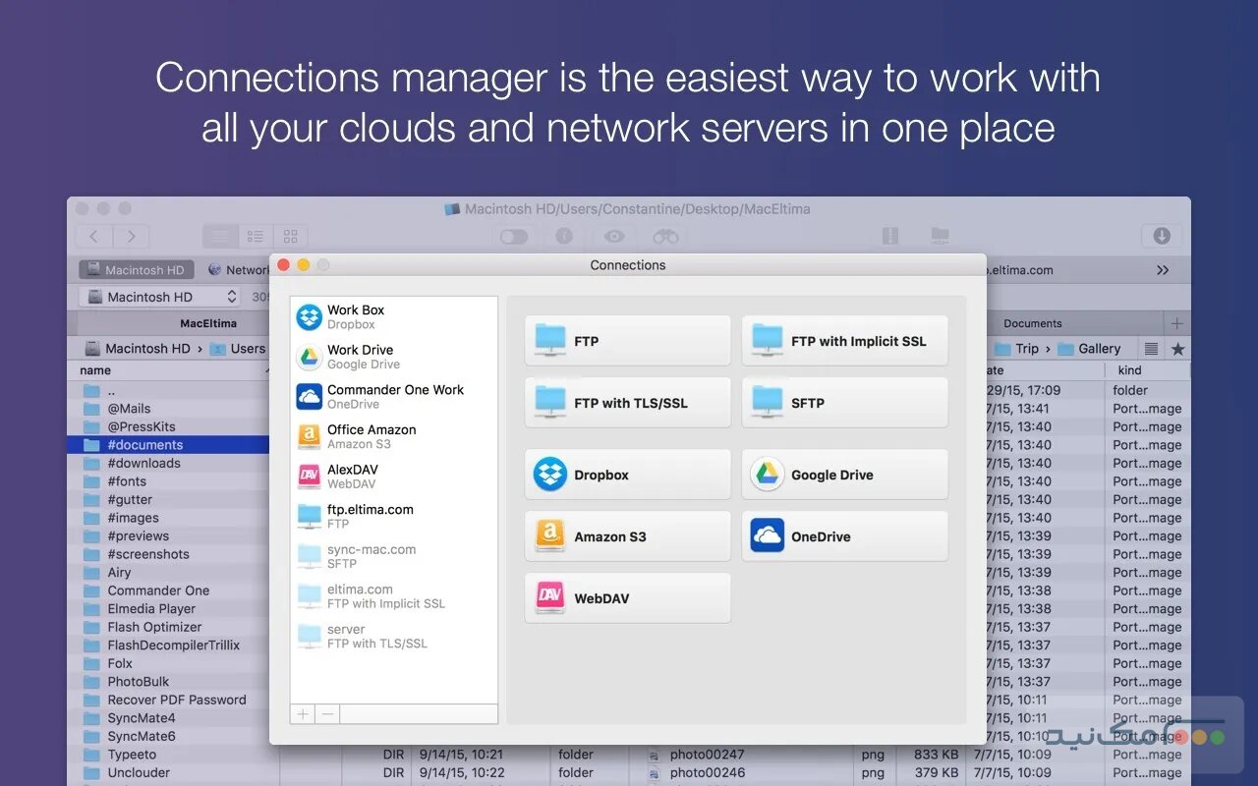Screen dimensions: 1258x786
Task: Add a new connection with plus button
Action: (303, 714)
